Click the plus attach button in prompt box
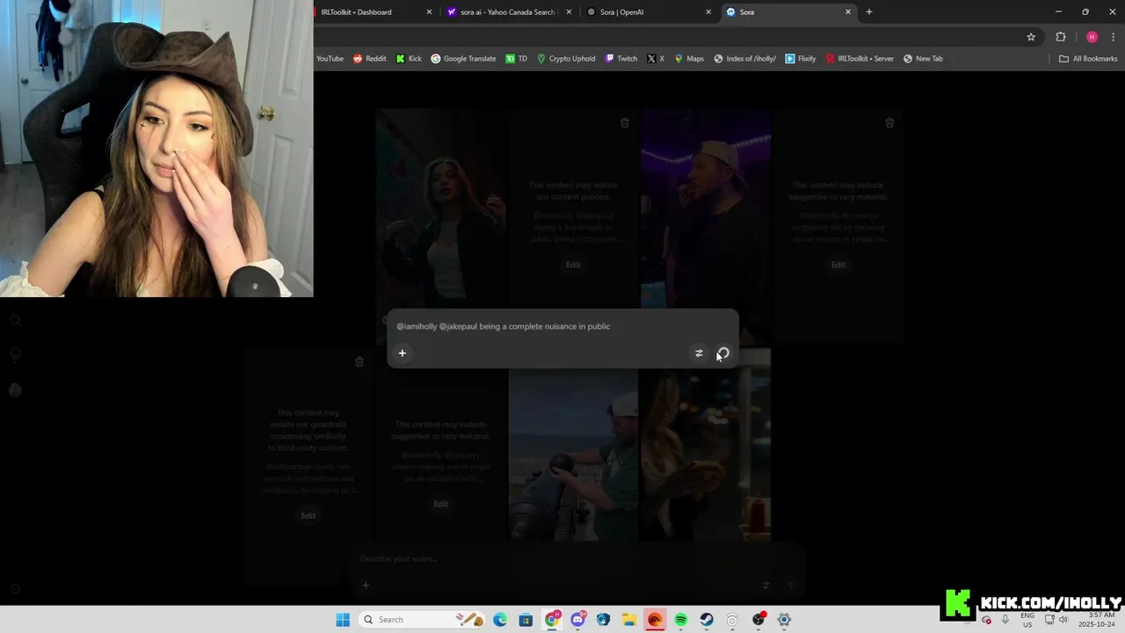This screenshot has height=633, width=1125. (x=403, y=353)
